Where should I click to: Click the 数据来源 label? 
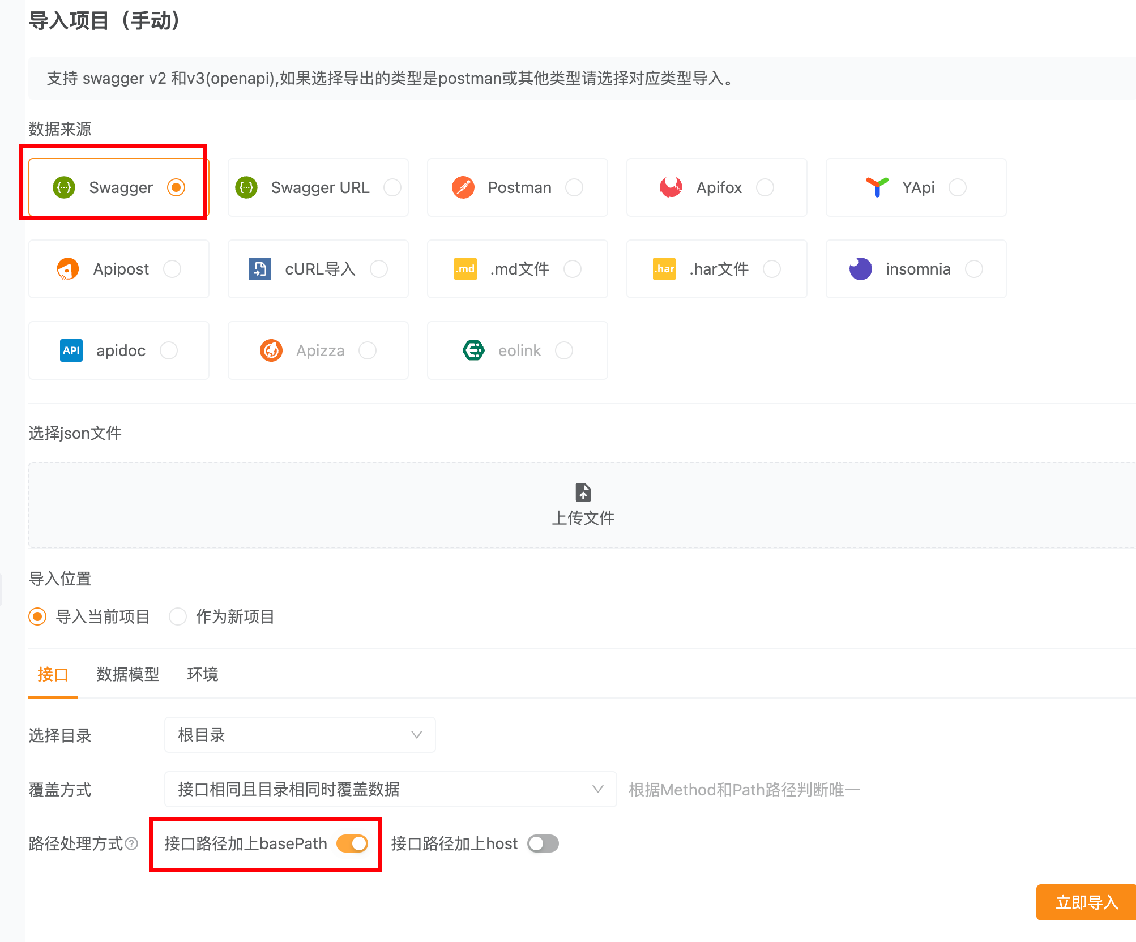click(60, 129)
